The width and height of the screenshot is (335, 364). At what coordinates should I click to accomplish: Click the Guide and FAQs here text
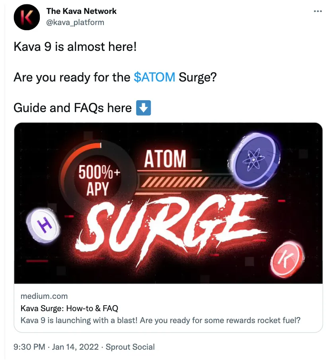click(x=72, y=108)
